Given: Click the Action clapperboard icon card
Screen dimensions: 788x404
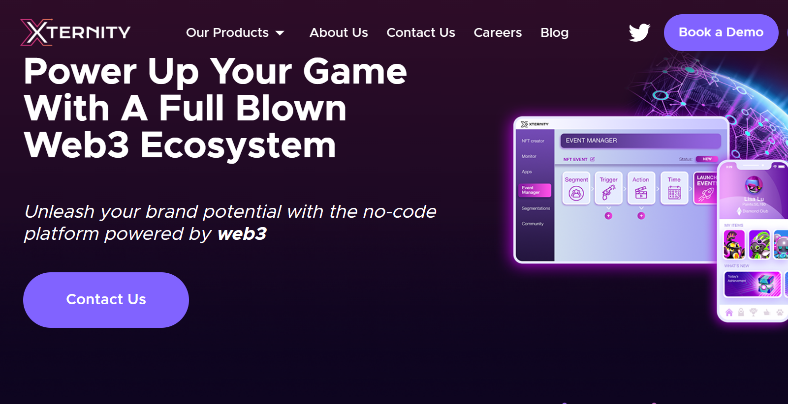Looking at the screenshot, I should [641, 188].
